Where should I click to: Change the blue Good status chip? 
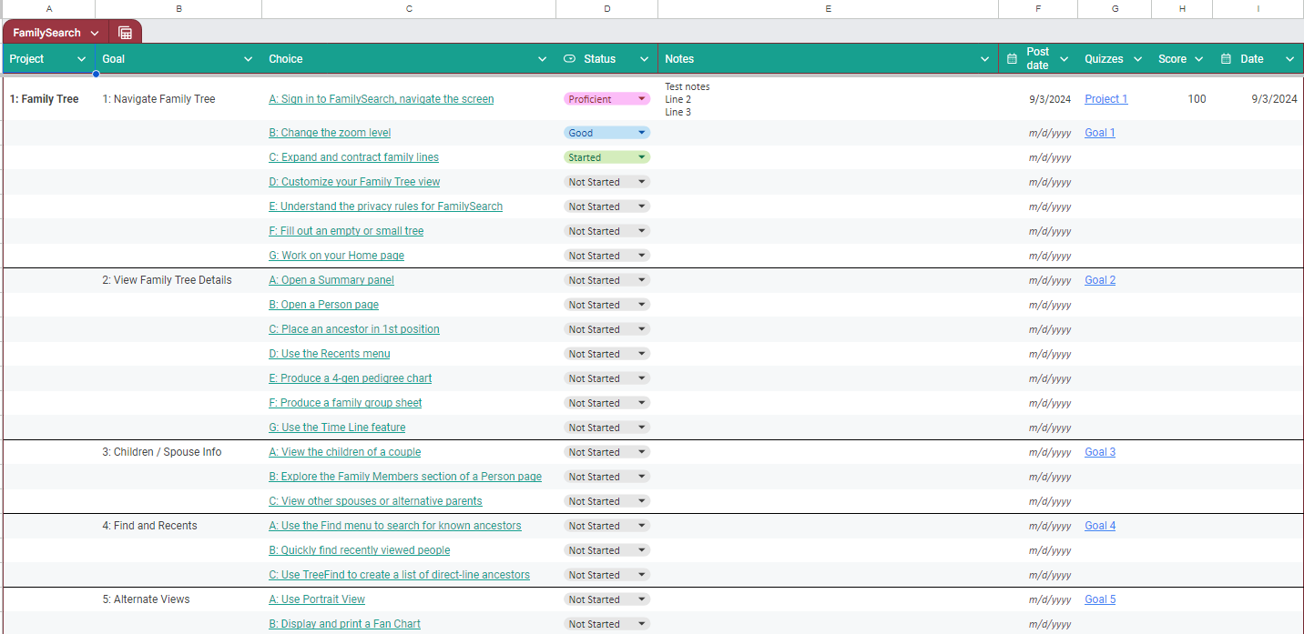(606, 133)
